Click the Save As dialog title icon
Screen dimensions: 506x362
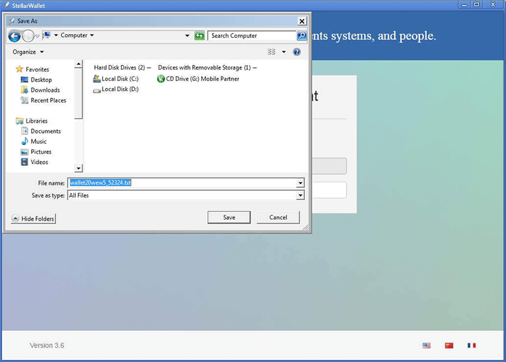[x=12, y=21]
